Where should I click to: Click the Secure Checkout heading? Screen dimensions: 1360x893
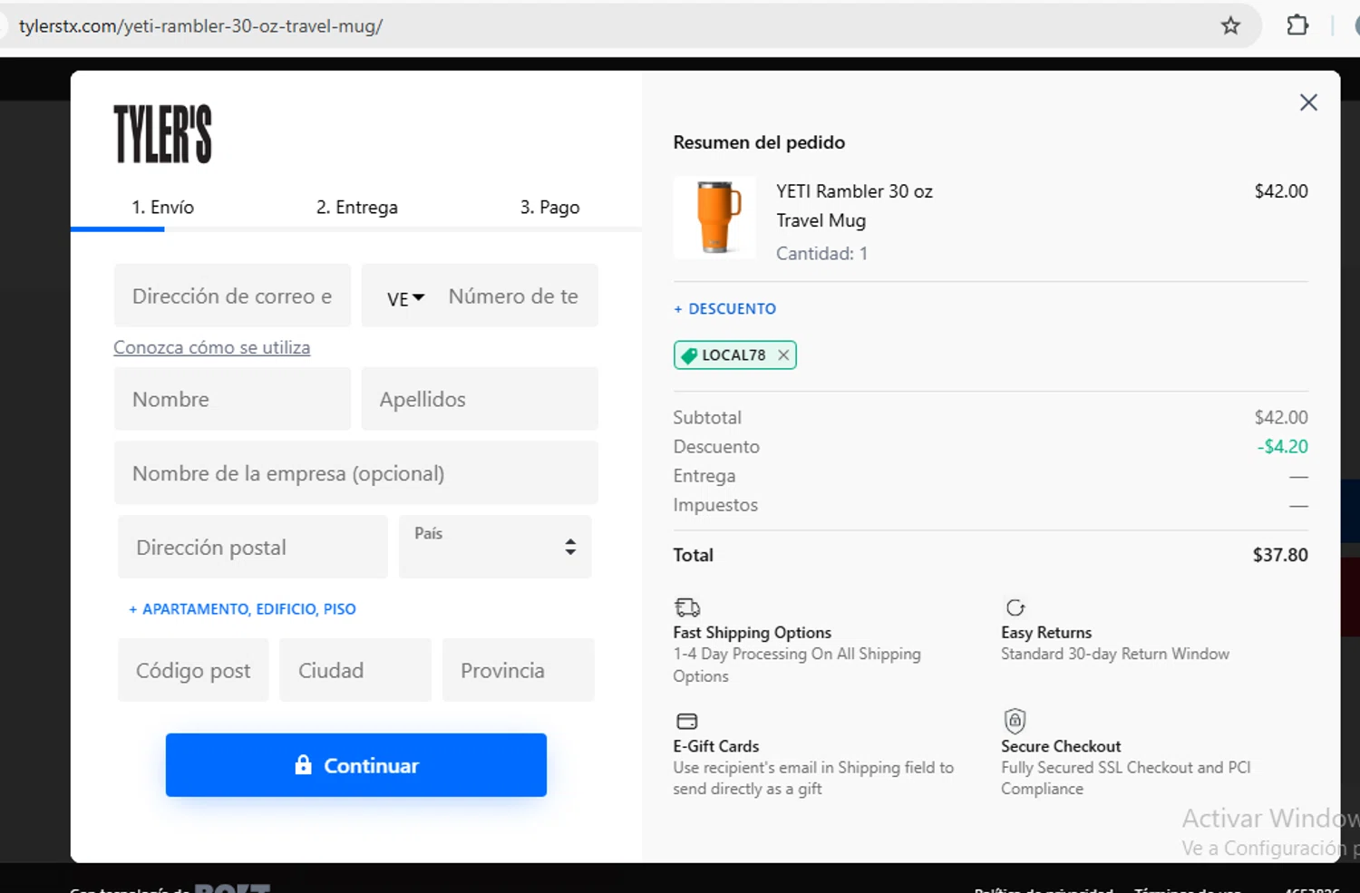pos(1061,746)
